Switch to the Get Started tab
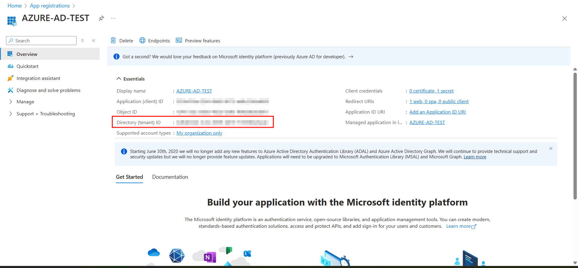The height and width of the screenshot is (268, 578). [129, 177]
